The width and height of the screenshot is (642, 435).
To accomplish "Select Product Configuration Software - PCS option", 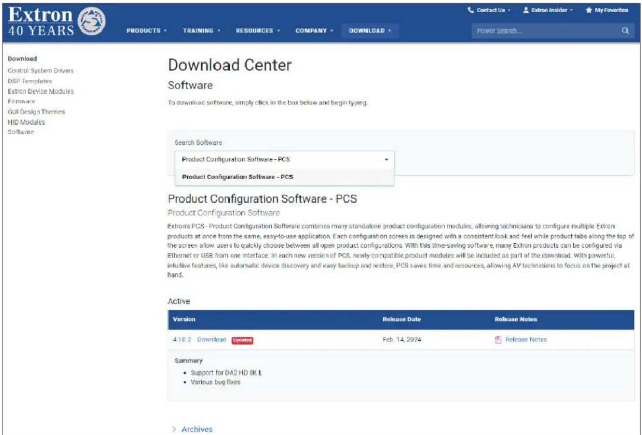I will coord(285,177).
